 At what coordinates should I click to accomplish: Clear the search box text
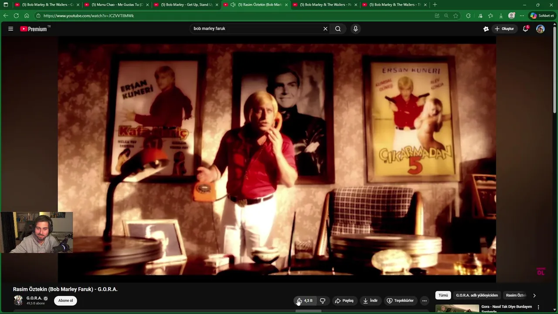325,29
